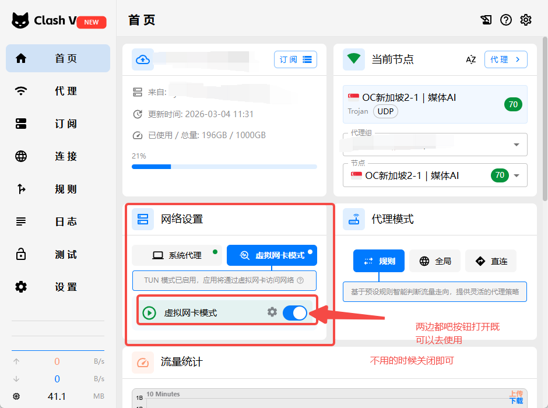This screenshot has height=408, width=548.
Task: Select the OC新加坡2-1 current node card
Action: tap(434, 104)
